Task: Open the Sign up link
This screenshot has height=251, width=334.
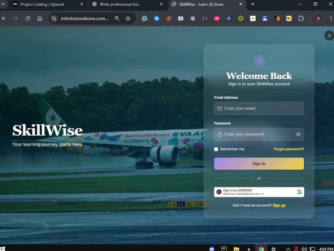Action: 279,205
